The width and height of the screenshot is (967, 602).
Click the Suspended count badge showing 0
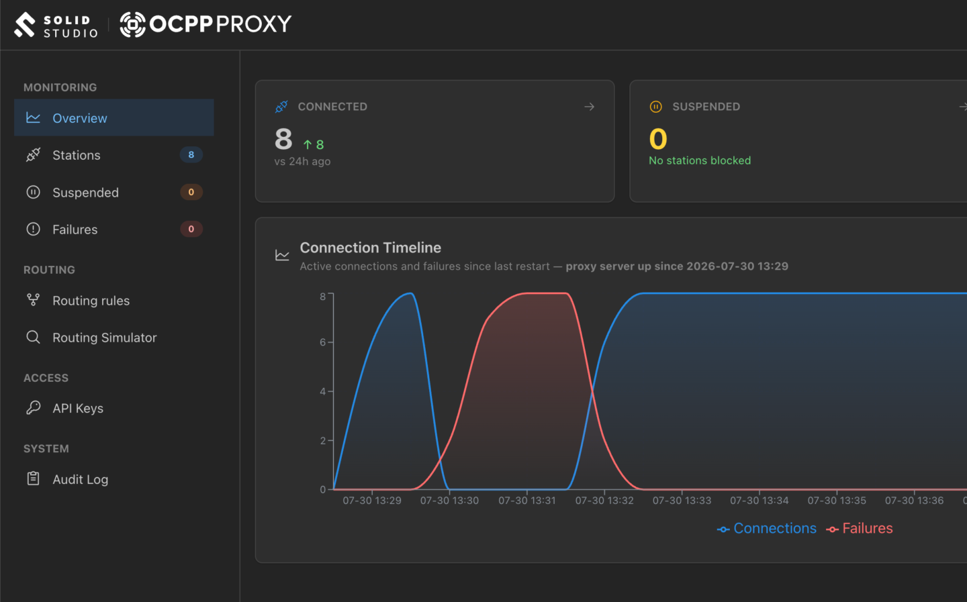[x=191, y=192]
